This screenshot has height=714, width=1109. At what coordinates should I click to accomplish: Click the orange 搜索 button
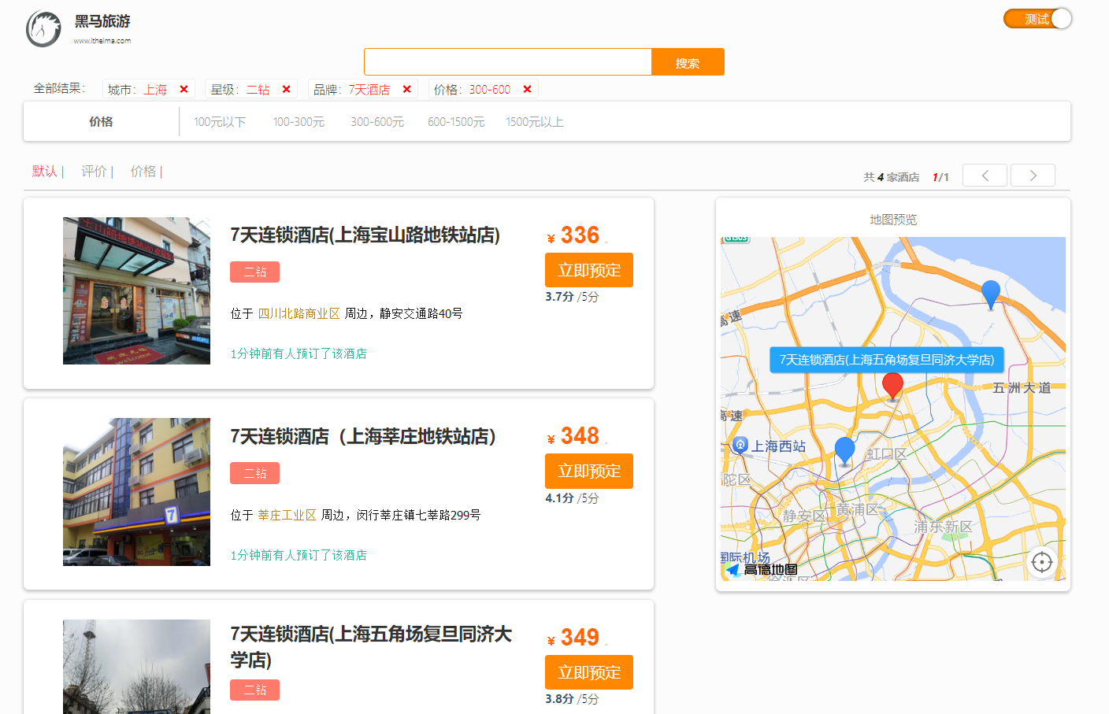tap(688, 62)
